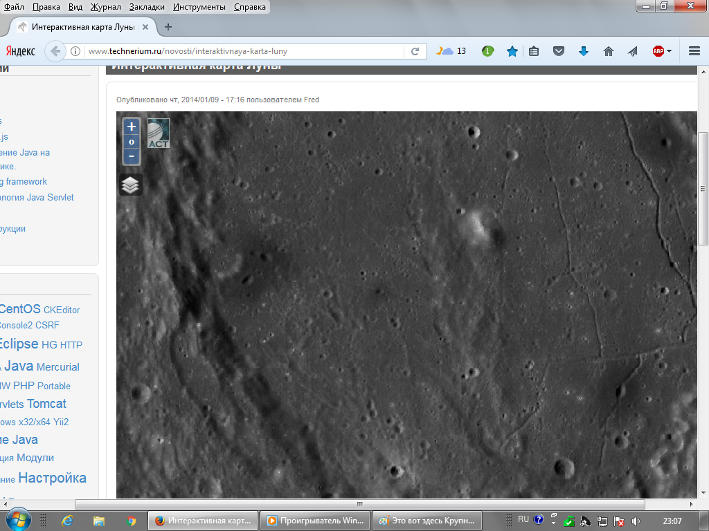The width and height of the screenshot is (709, 531).
Task: Click the horizontal page scrollbar thumb
Action: click(x=360, y=504)
